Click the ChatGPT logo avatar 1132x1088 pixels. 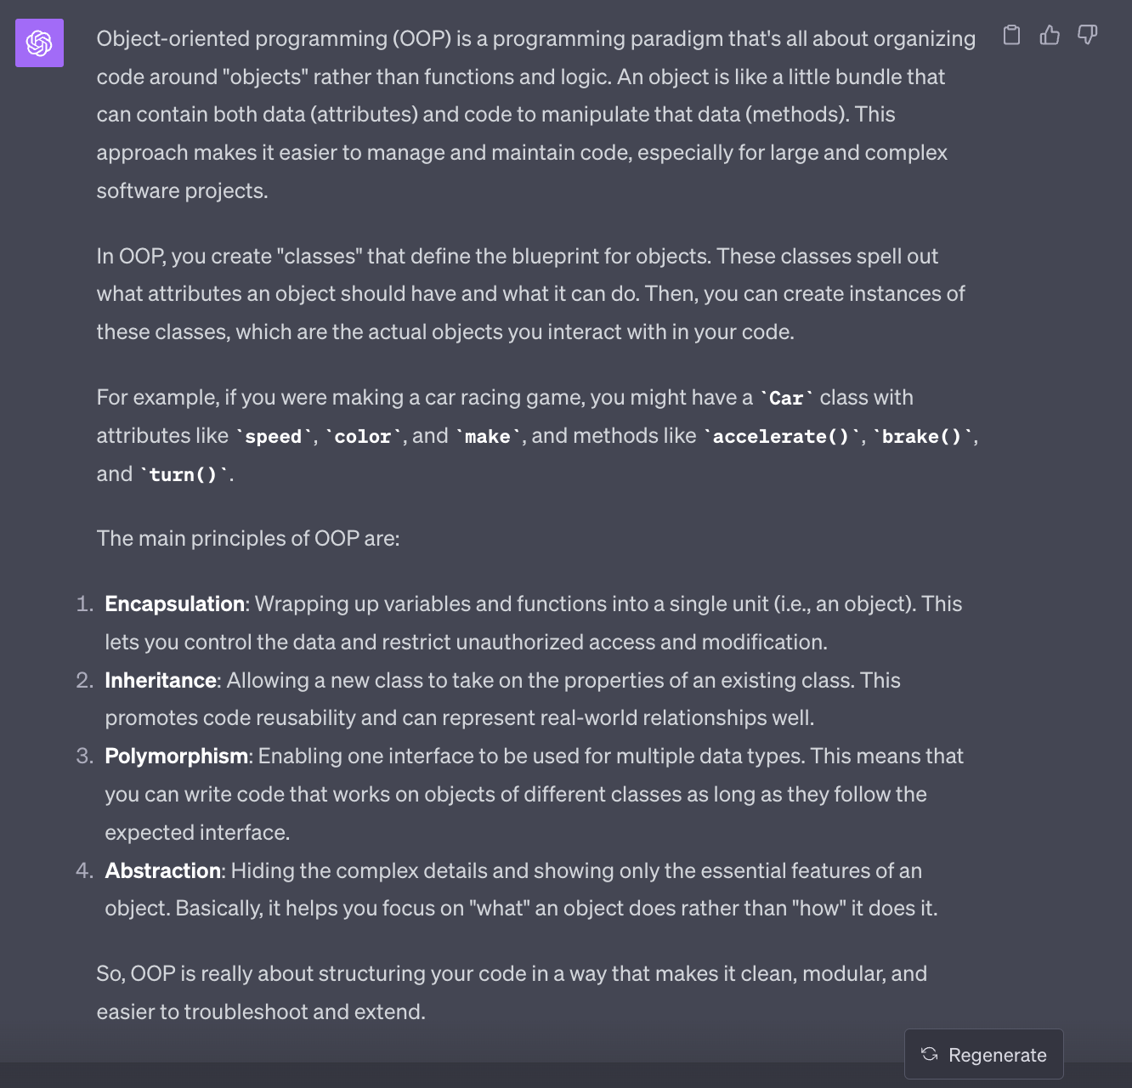pyautogui.click(x=39, y=42)
